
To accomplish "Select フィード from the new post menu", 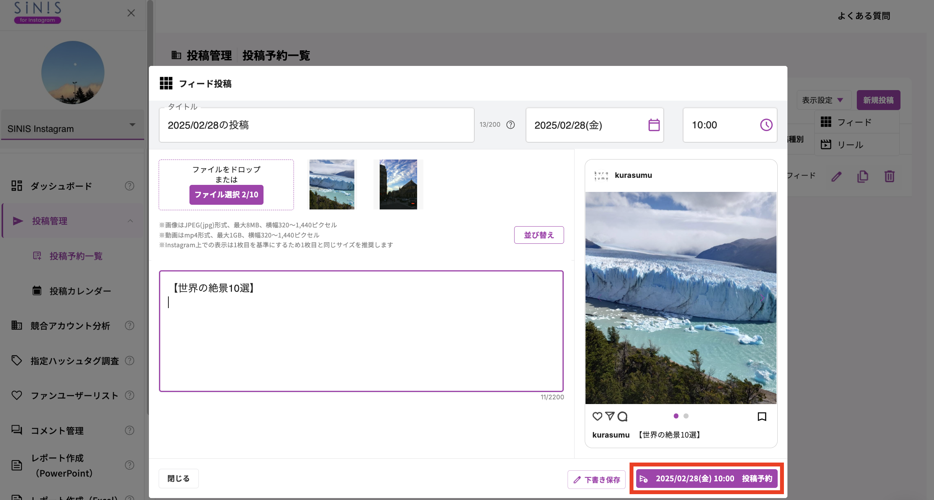I will (x=854, y=122).
